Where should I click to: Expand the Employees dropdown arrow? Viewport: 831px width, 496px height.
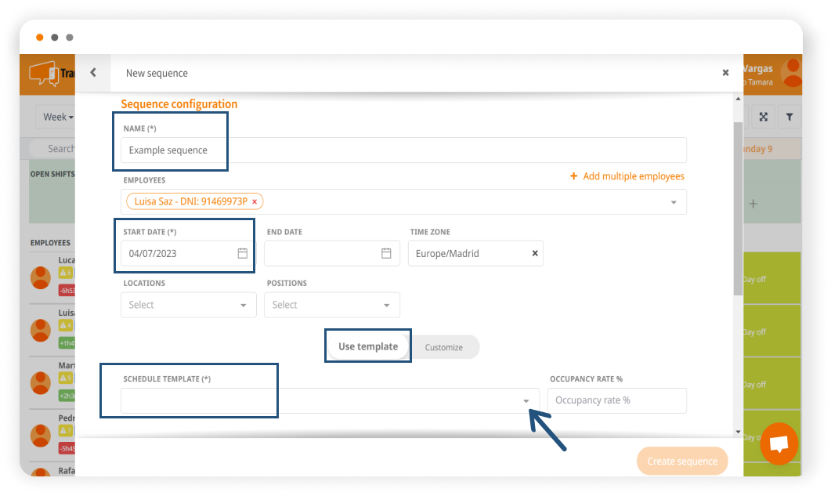point(674,202)
